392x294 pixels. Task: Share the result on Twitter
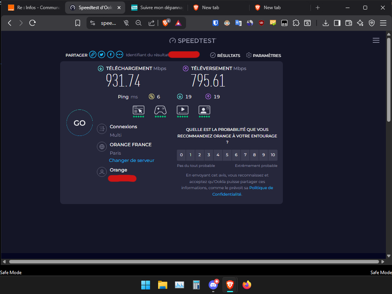(x=102, y=55)
